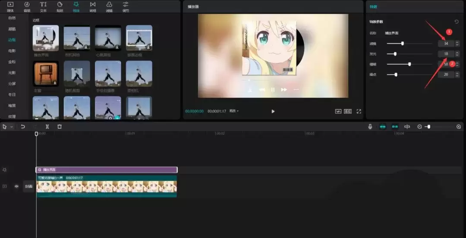Play the preview in the player
This screenshot has width=466, height=238.
273,111
